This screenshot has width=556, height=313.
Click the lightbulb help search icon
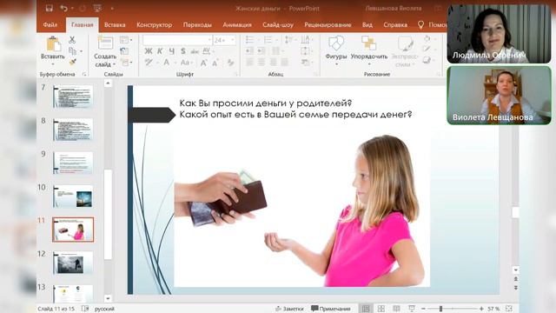420,25
